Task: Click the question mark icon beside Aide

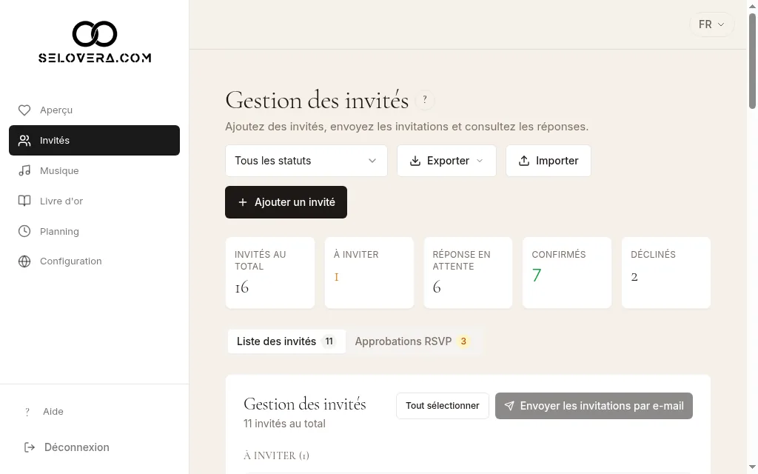Action: tap(27, 412)
